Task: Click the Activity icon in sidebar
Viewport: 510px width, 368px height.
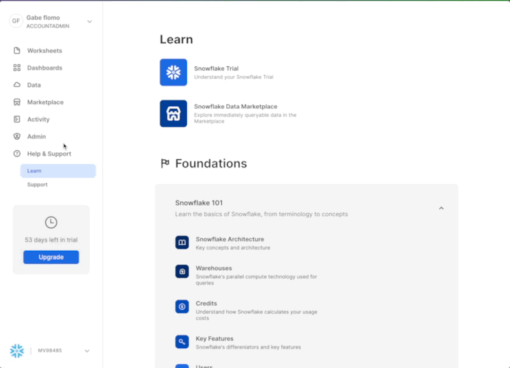Action: click(x=17, y=120)
